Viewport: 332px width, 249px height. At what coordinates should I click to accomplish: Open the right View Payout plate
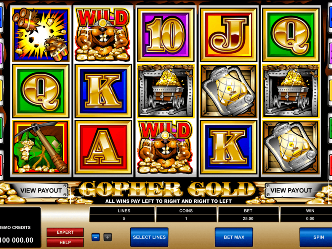pos(291,190)
